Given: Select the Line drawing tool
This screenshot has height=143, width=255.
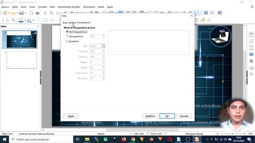Looking at the screenshot, I should click(x=39, y=20).
